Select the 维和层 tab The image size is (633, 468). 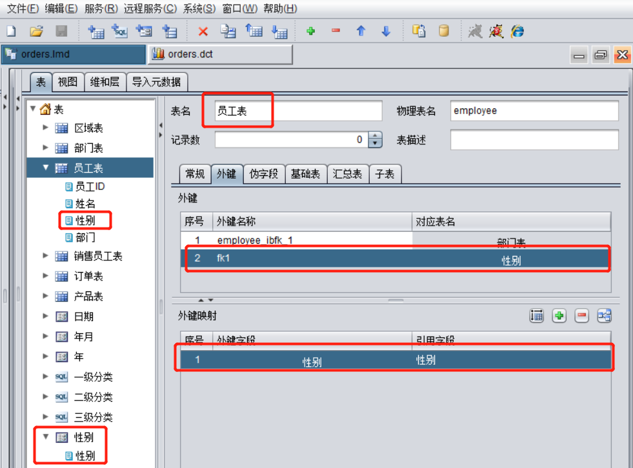point(105,83)
